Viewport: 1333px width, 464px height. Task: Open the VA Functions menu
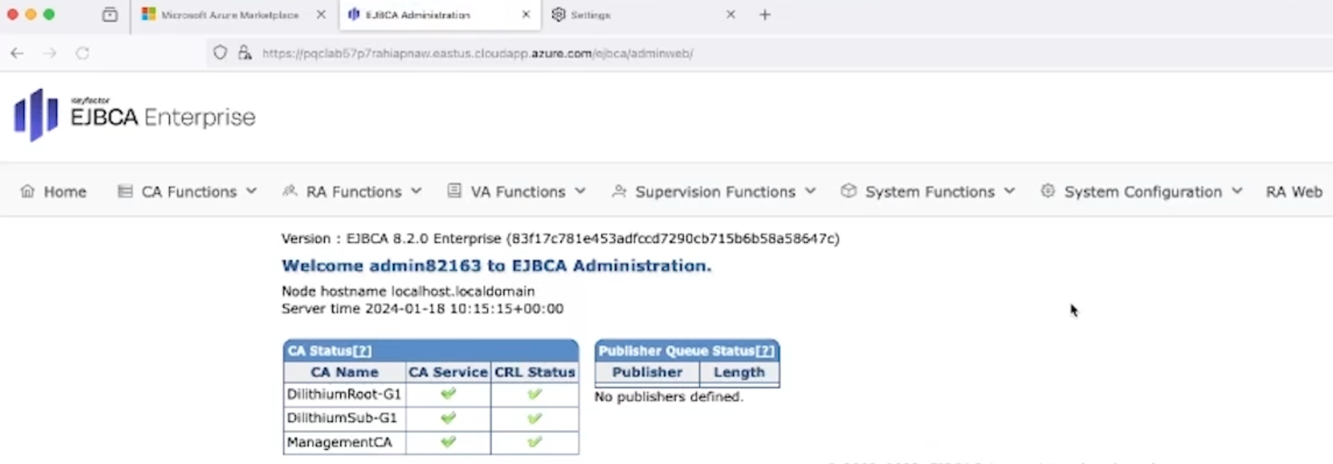[517, 192]
